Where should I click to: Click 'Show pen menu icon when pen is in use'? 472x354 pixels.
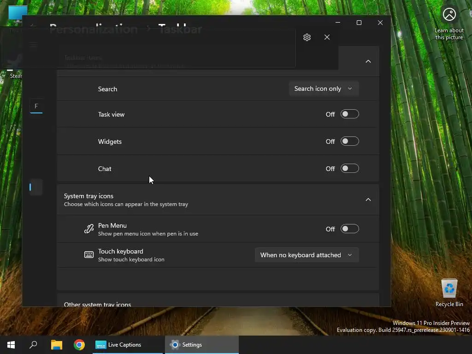[148, 234]
